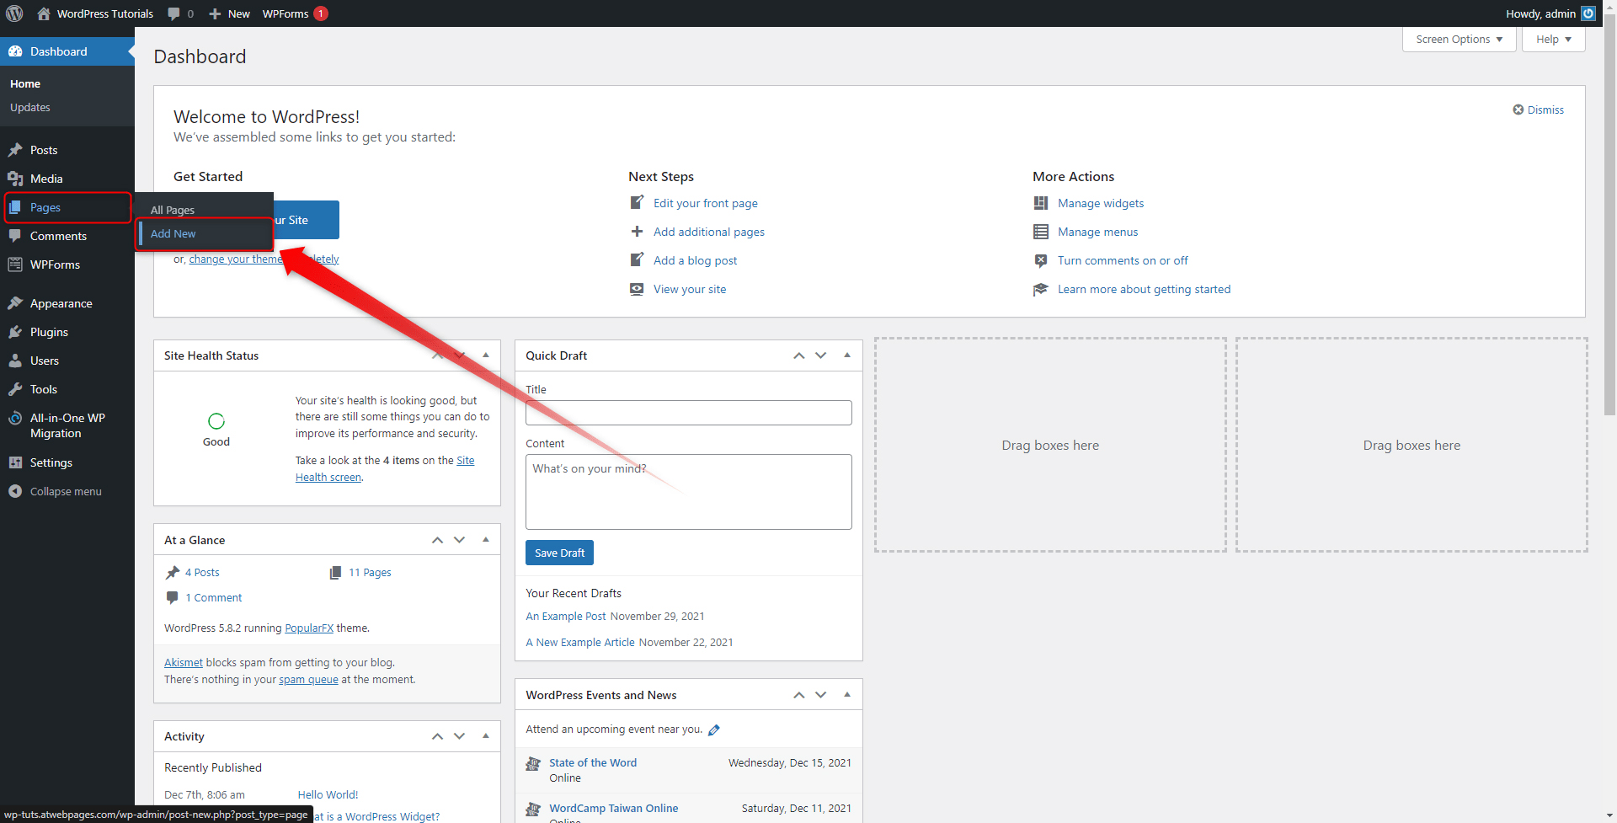Move At a Glance box down
This screenshot has height=823, width=1617.
(x=459, y=540)
